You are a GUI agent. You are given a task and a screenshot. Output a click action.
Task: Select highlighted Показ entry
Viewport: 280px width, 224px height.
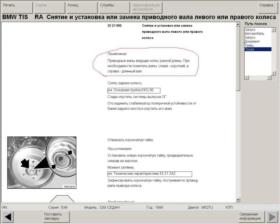click(x=258, y=49)
